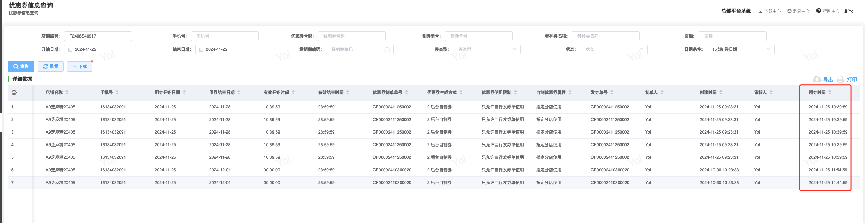Sort by 优惠券使用限制 column arrows

(x=515, y=93)
